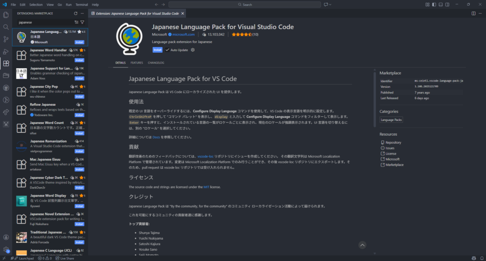The width and height of the screenshot is (486, 261).
Task: Switch to the CHANGELOG tab
Action: tap(156, 63)
